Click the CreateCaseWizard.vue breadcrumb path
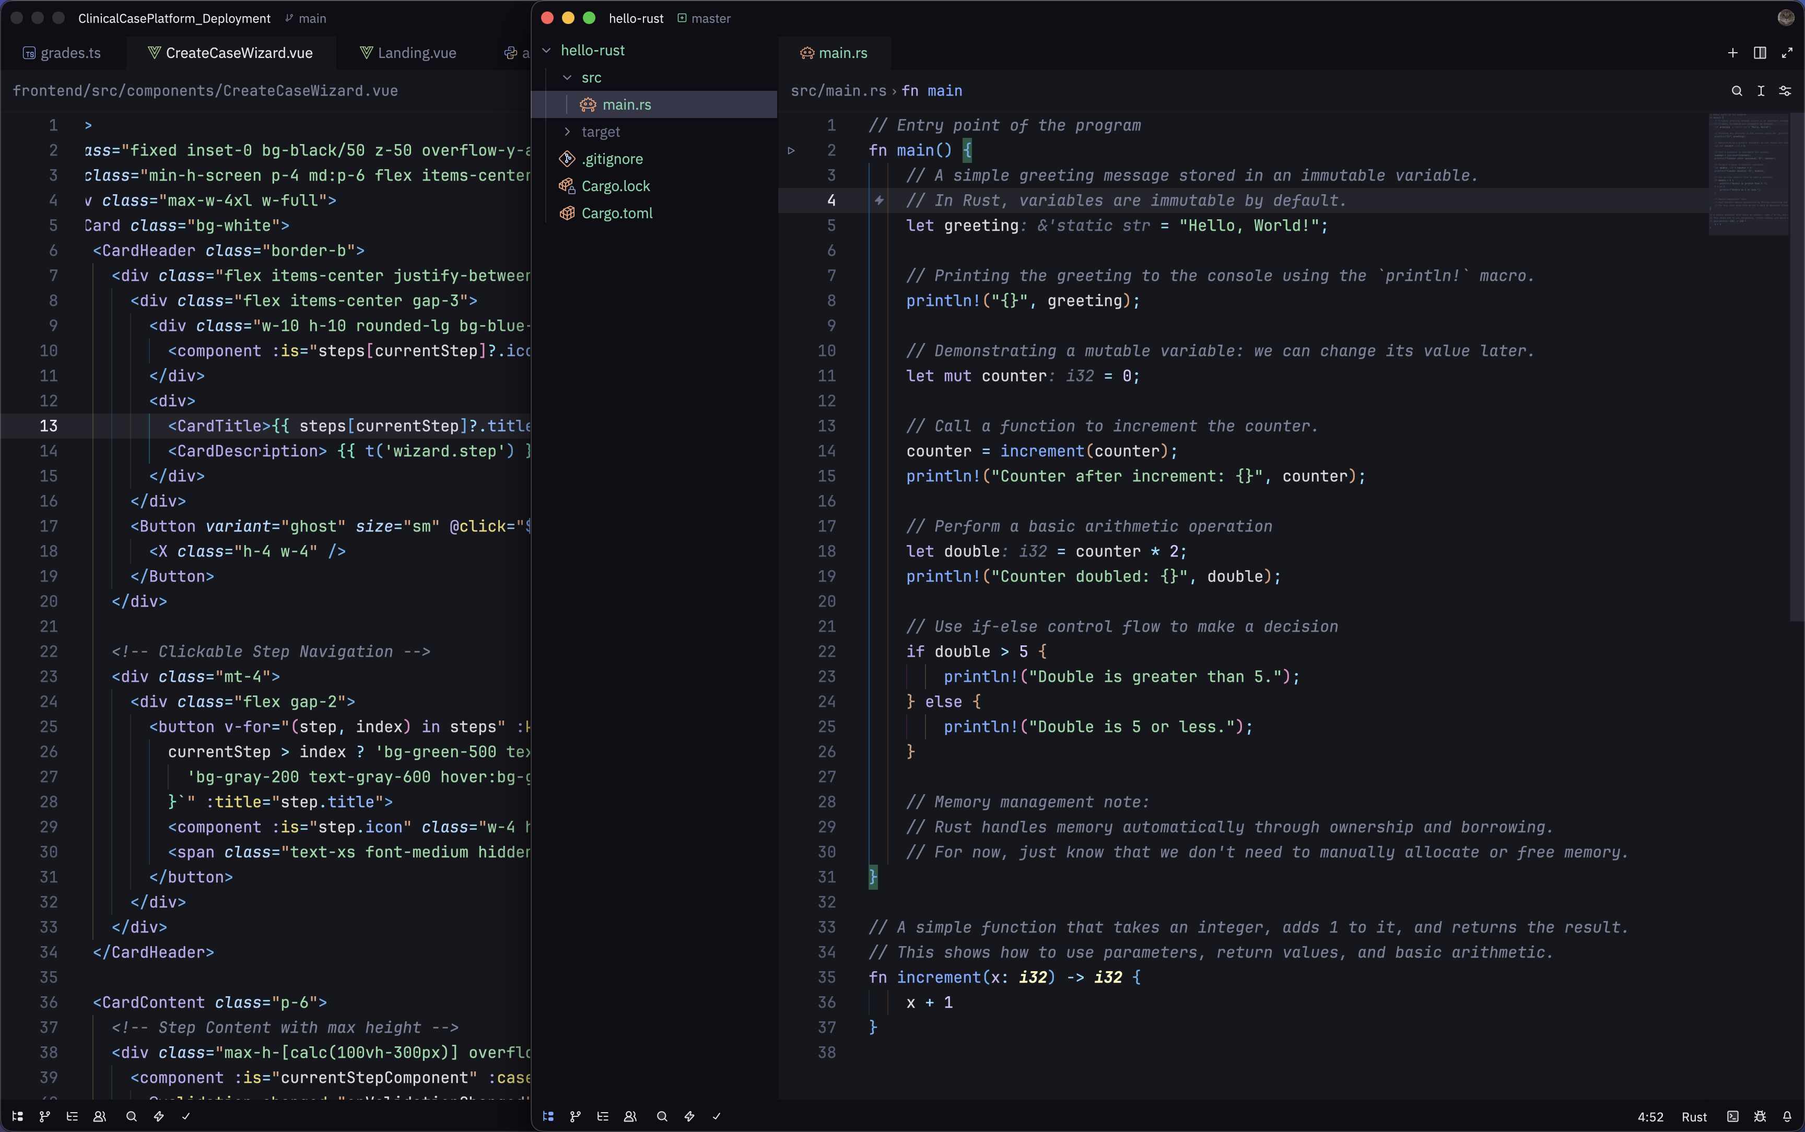The width and height of the screenshot is (1805, 1132). point(205,90)
